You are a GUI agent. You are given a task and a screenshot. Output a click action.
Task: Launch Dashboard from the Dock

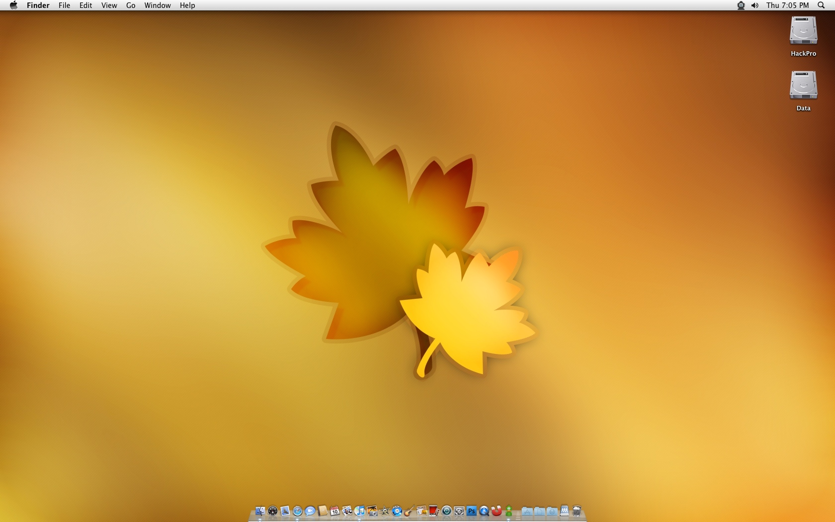273,511
